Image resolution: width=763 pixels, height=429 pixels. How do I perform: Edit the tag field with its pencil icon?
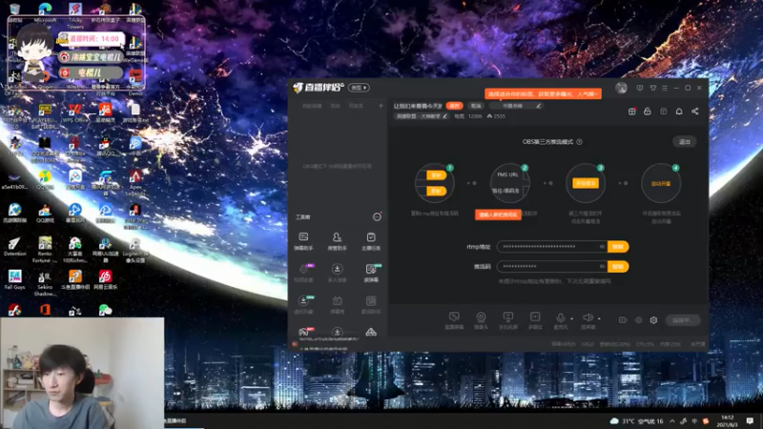(x=538, y=106)
